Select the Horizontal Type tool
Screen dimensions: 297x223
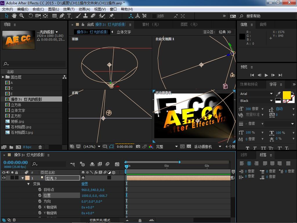click(69, 16)
